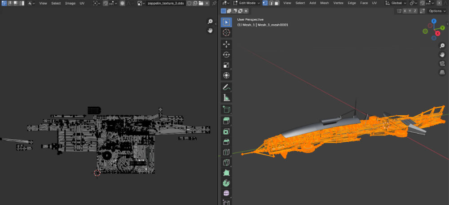Open the Options dropdown
This screenshot has height=205, width=449.
[x=437, y=11]
